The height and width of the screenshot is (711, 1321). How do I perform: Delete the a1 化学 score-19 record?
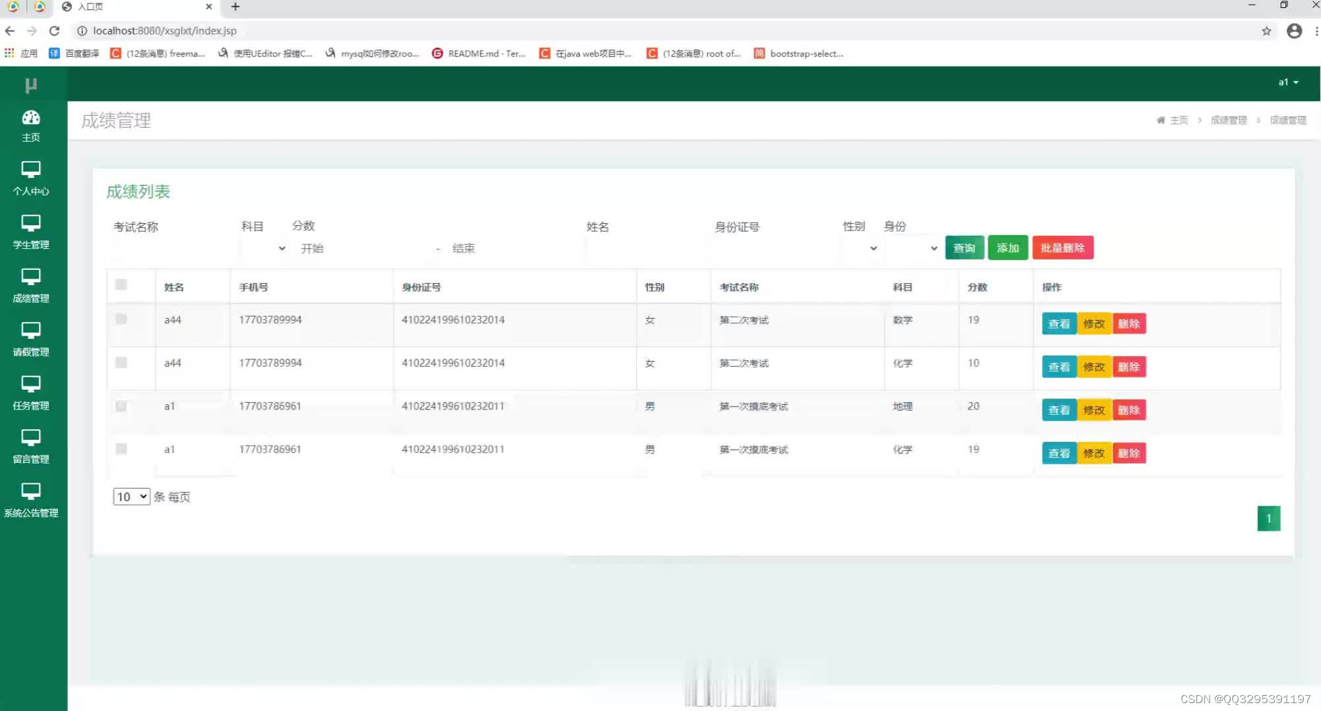(1129, 453)
